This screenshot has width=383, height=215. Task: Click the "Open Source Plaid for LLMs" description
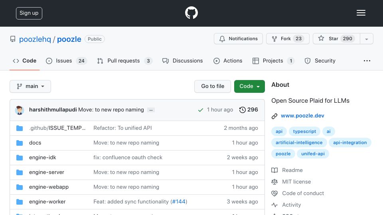pos(310,101)
